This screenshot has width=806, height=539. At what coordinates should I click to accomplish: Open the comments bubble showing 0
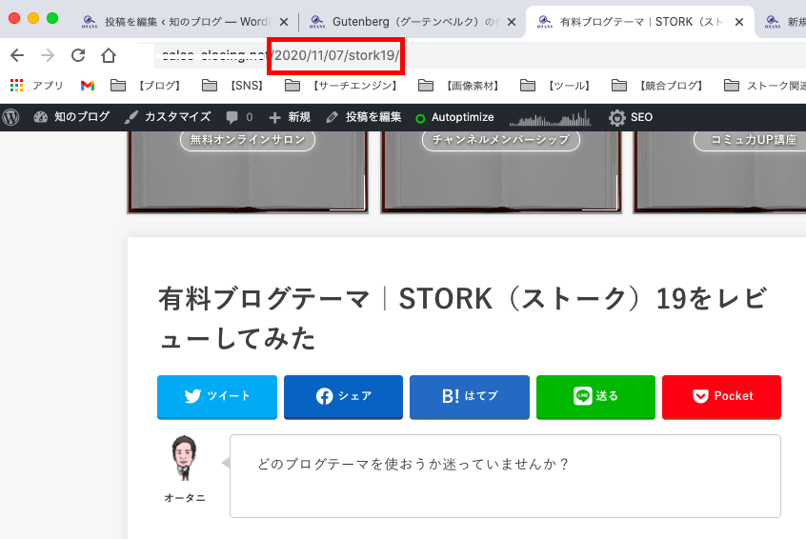239,117
